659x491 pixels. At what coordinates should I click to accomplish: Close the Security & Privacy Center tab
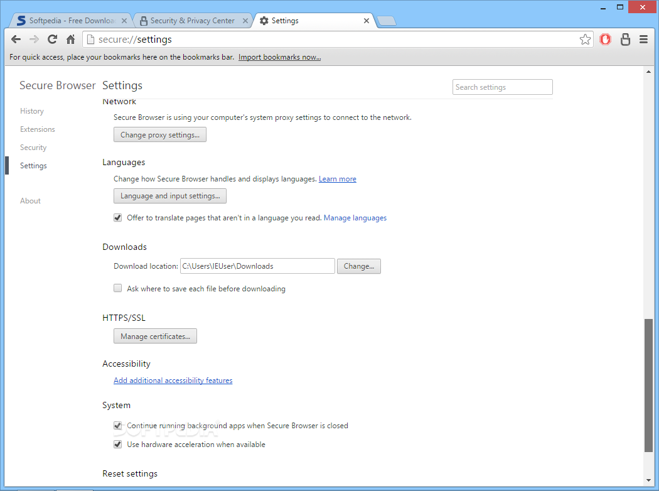[245, 21]
